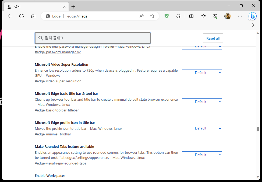Open the green shield extension icon
Screen dimensions: 262x182
(x=167, y=16)
